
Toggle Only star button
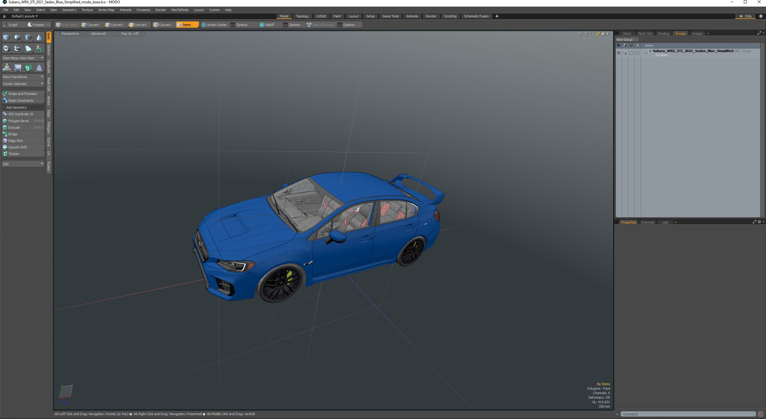click(x=746, y=16)
